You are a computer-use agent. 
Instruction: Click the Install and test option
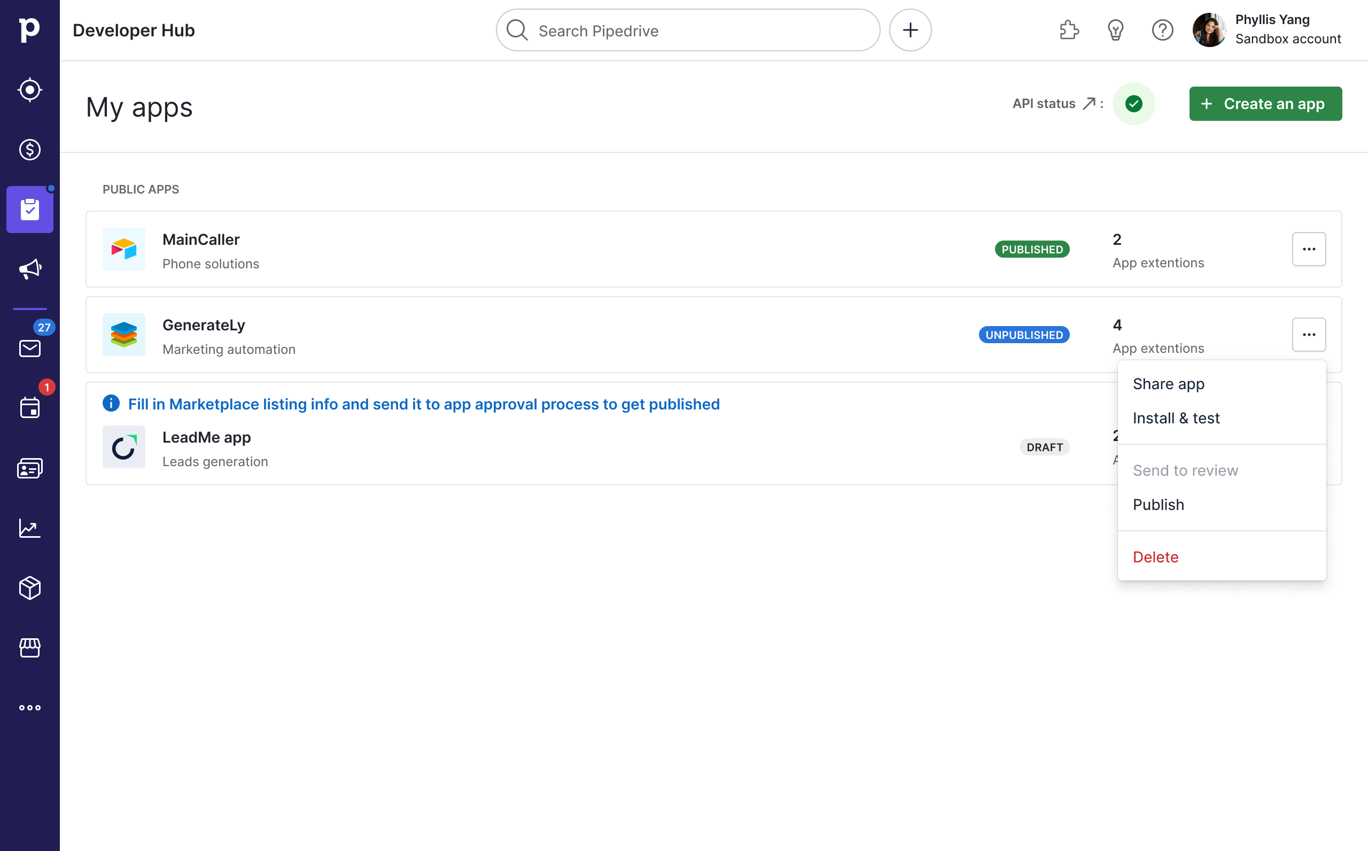(1176, 417)
